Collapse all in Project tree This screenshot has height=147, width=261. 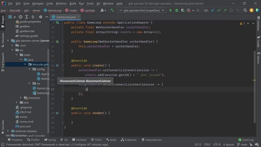coord(33,17)
